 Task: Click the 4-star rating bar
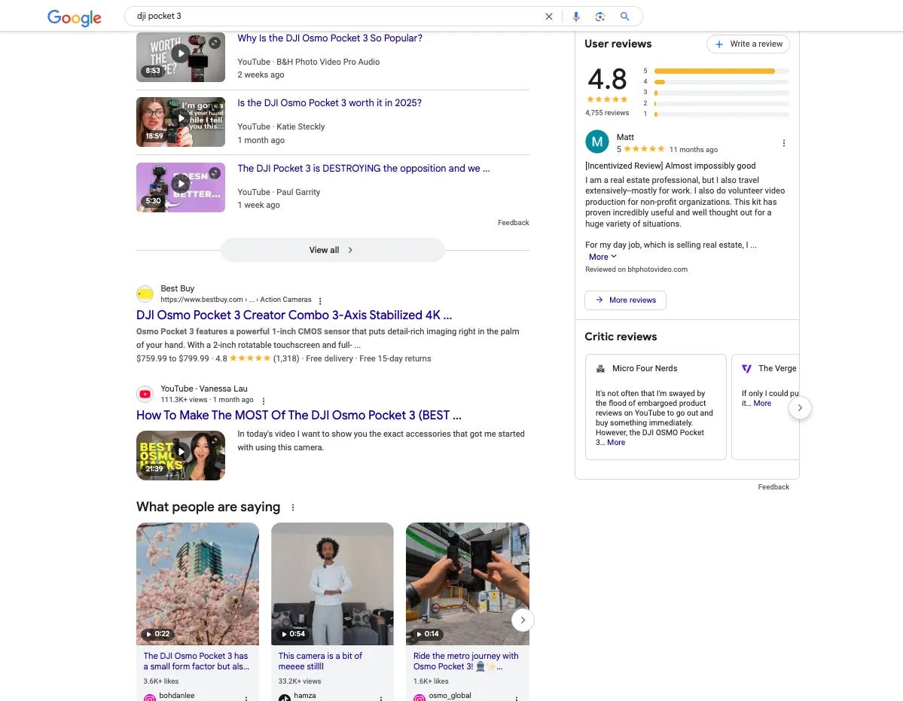pos(721,82)
